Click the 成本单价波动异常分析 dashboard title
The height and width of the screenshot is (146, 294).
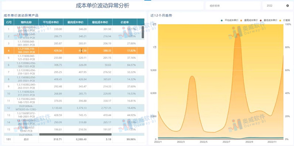click(x=103, y=6)
